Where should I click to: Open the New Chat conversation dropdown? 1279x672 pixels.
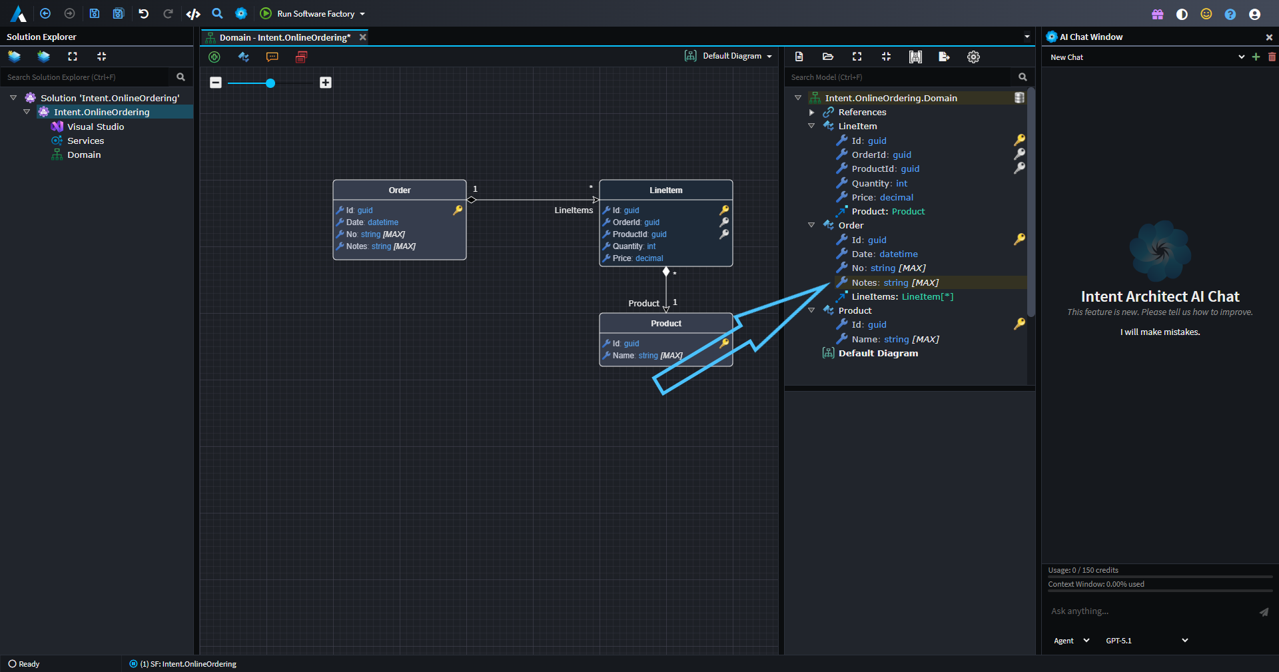1146,57
